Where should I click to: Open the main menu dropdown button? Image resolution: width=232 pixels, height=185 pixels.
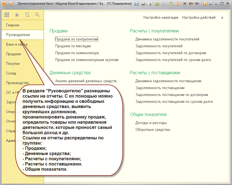click(11, 4)
